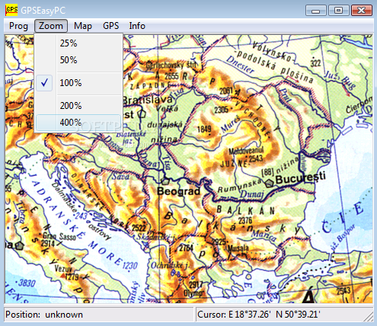Image resolution: width=377 pixels, height=326 pixels.
Task: Click the GPSEasyPC title bar text
Action: 43,11
